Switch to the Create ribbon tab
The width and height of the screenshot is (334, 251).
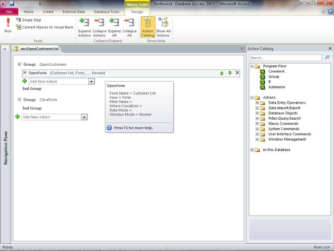click(48, 12)
